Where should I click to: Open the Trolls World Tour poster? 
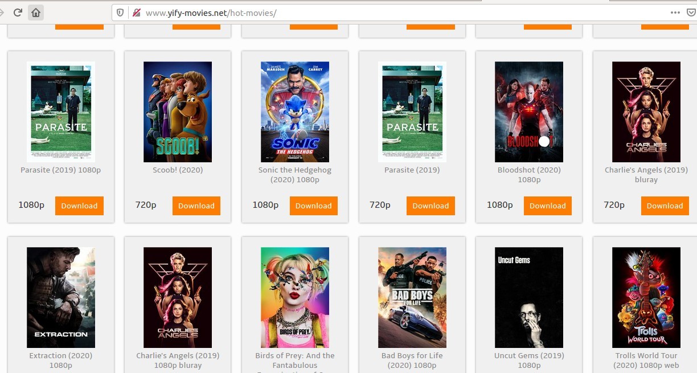click(646, 297)
